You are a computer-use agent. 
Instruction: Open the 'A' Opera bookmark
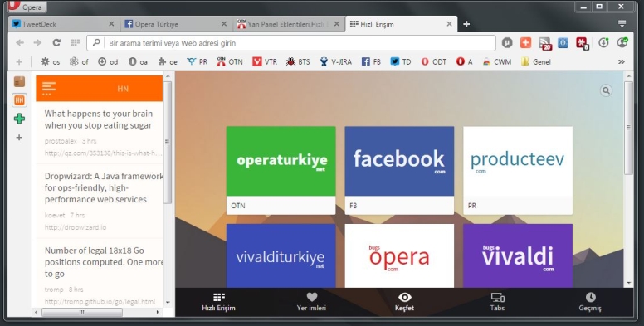pyautogui.click(x=464, y=62)
